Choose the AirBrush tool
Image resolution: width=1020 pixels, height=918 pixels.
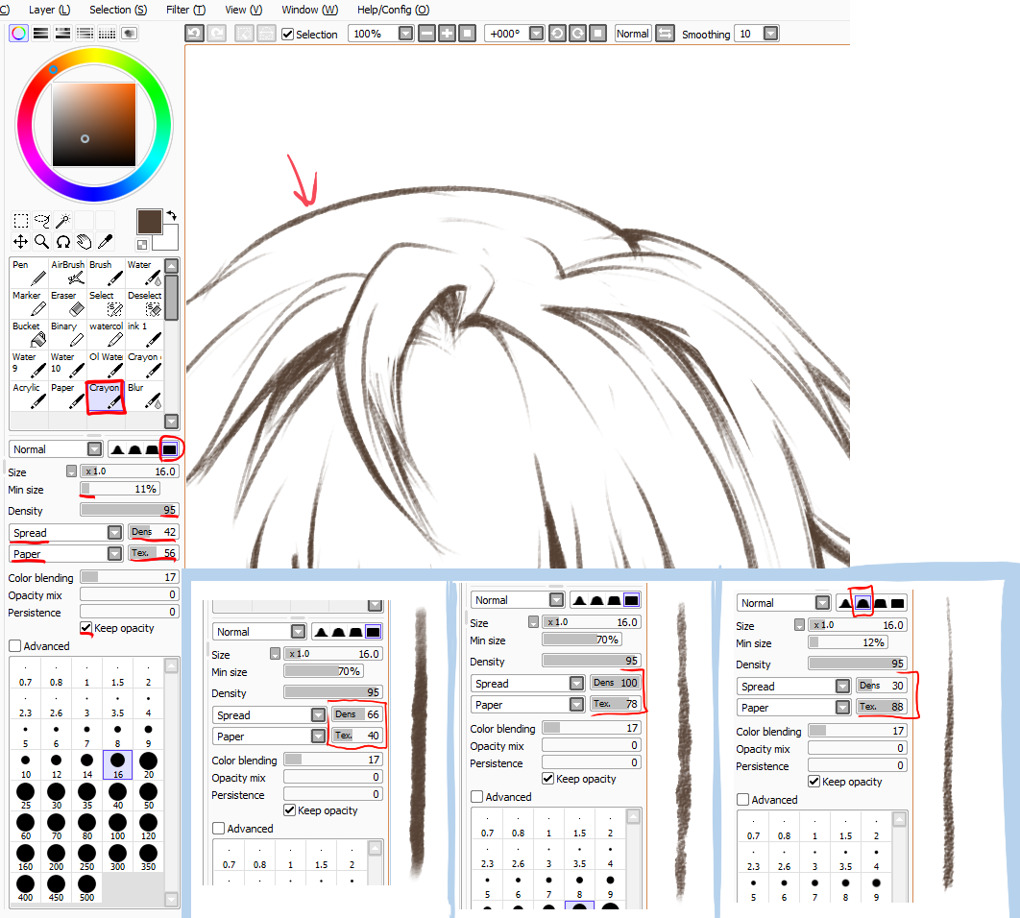pyautogui.click(x=67, y=273)
